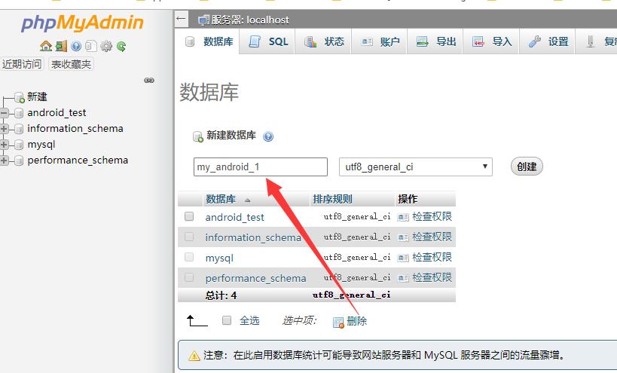
Task: Sort by the 排序规则 column header
Action: (x=332, y=199)
